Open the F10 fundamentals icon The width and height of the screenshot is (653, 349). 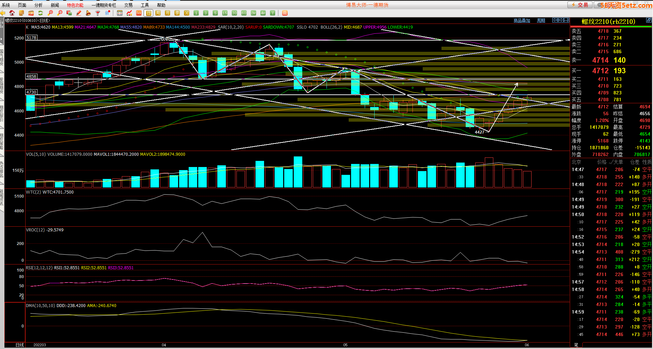(x=31, y=13)
